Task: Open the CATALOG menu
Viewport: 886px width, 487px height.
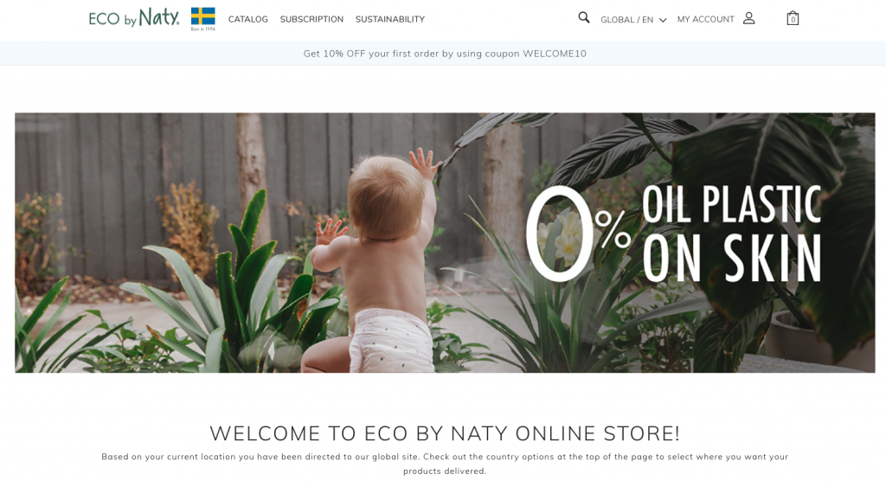Action: (248, 19)
